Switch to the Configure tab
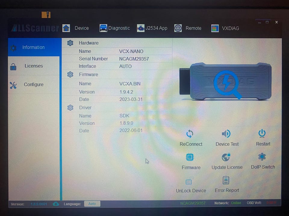 pos(34,85)
